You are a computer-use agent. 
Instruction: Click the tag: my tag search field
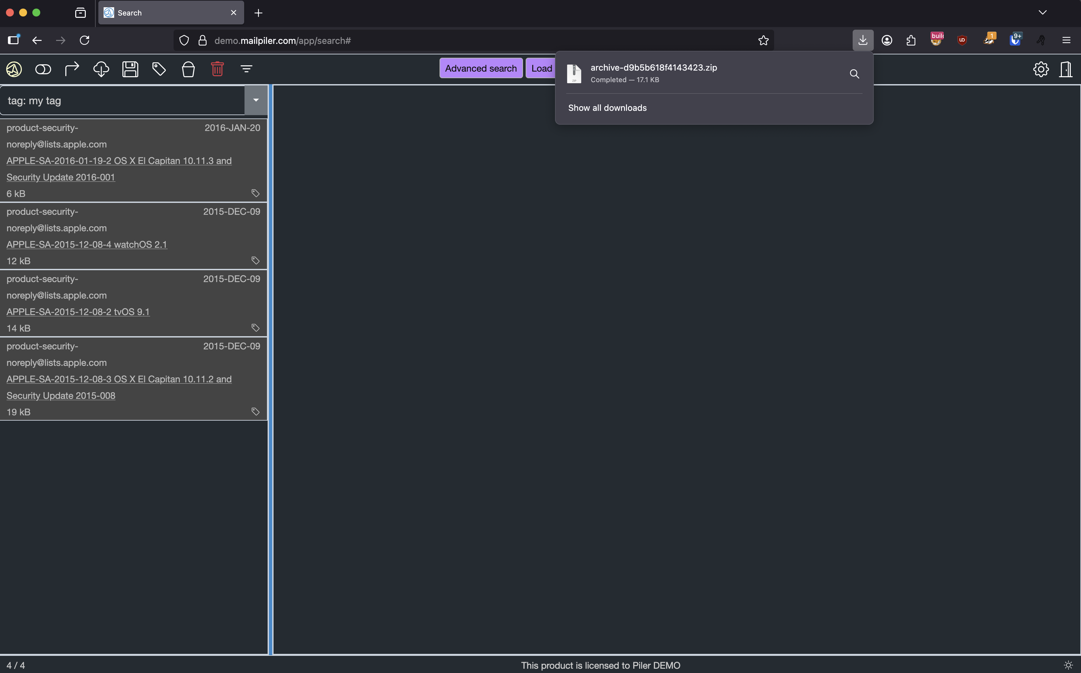click(x=122, y=101)
